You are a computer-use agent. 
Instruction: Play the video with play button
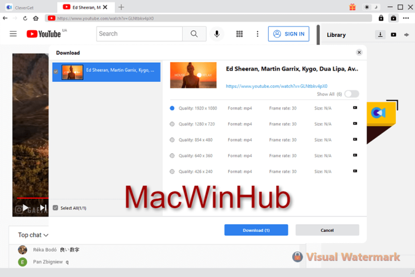(x=25, y=208)
